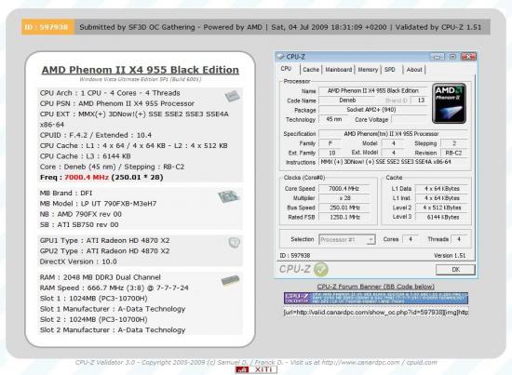Click the CPUID F.4.2 / Extended 10.4 line
The width and height of the screenshot is (512, 375).
(x=96, y=135)
